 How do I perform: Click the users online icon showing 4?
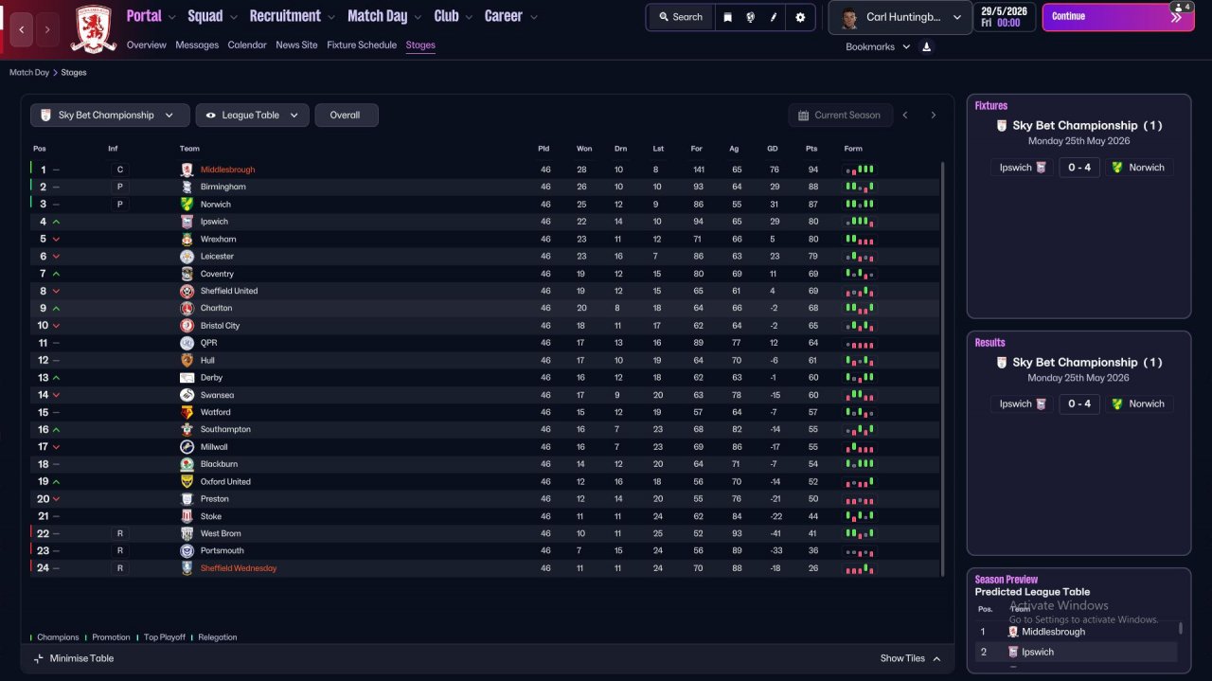tap(1181, 7)
